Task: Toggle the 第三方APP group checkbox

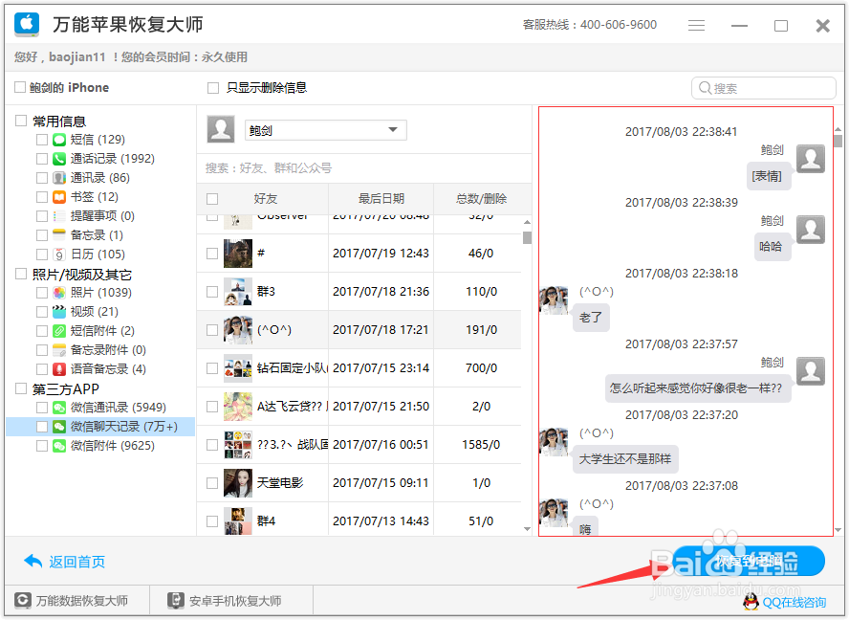Action: 21,388
